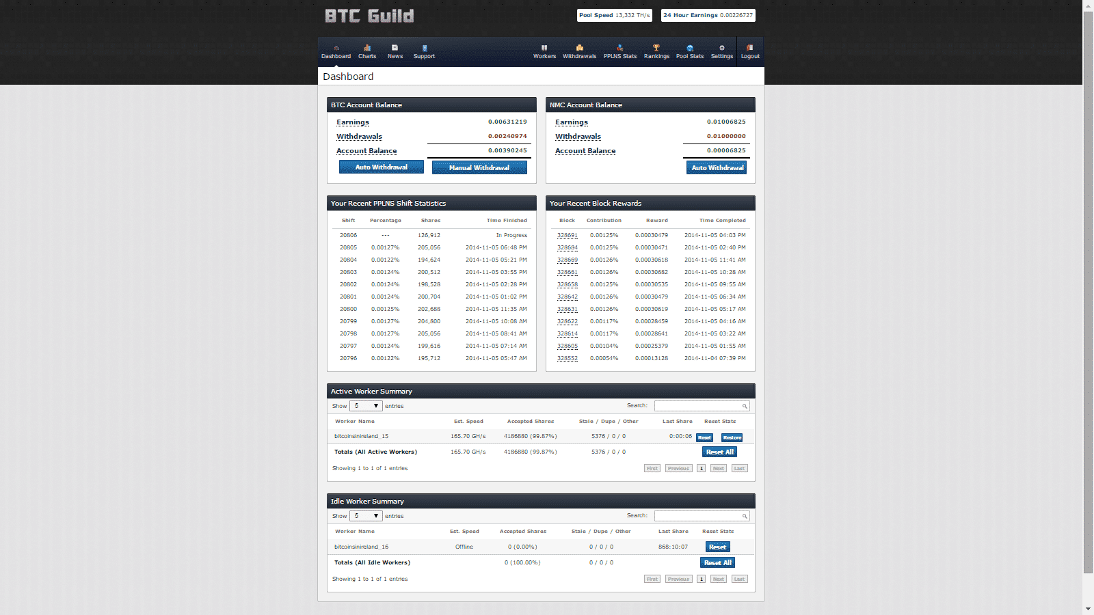Image resolution: width=1094 pixels, height=615 pixels.
Task: Focus Idle Worker Summary search field
Action: point(702,516)
